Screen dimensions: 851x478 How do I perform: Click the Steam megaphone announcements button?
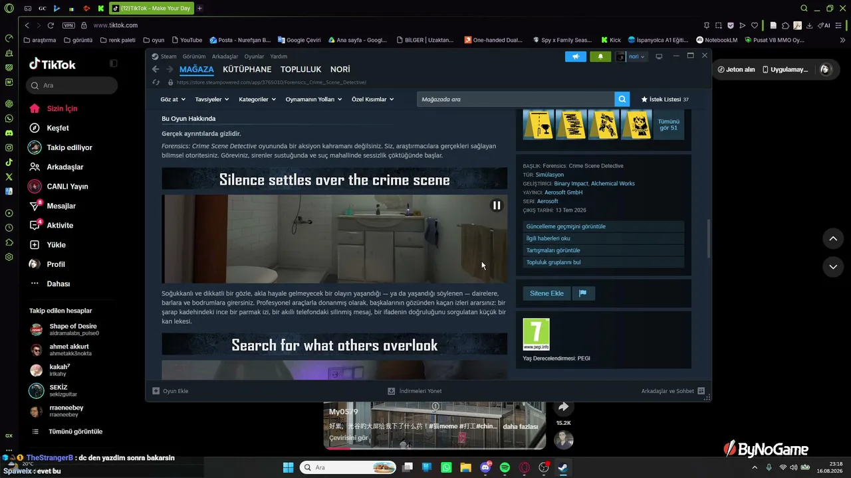coord(576,56)
